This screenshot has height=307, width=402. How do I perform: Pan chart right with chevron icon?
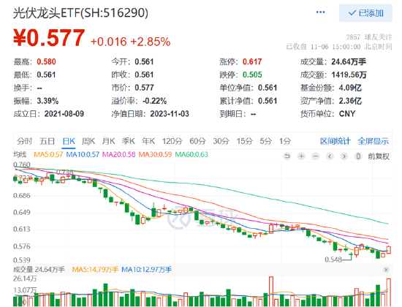[344, 156]
